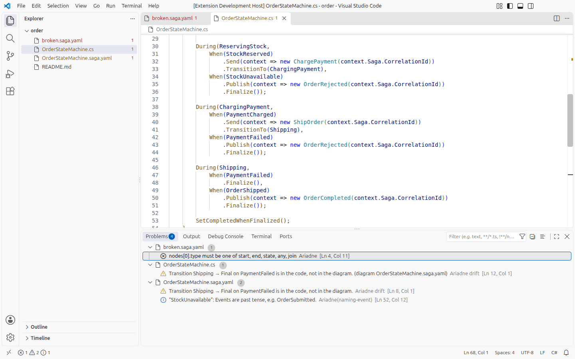Screen dimensions: 575x359
Task: Close the OrderStateMachine.cs editor tab
Action: click(x=284, y=18)
